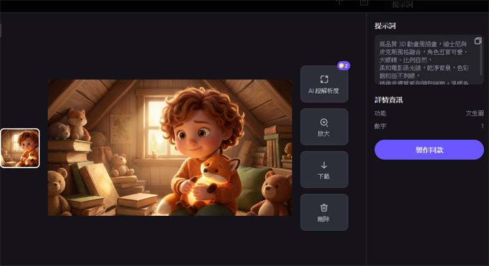
Task: Open the faded 提示詞 tab at the top
Action: pos(403,5)
